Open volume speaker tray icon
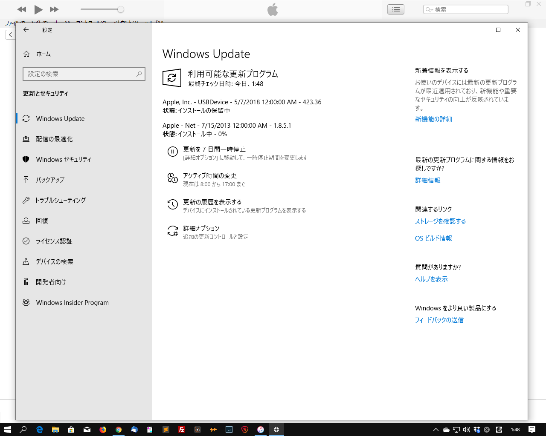 tap(466, 430)
